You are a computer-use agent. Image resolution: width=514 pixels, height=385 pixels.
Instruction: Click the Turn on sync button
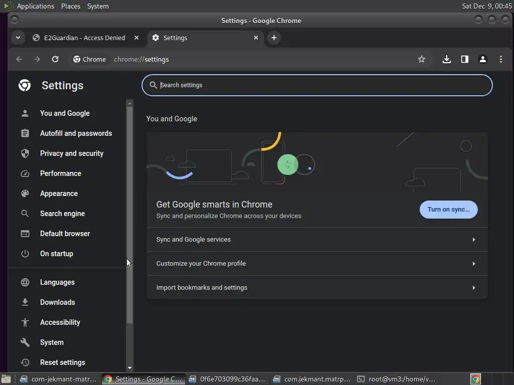point(448,210)
